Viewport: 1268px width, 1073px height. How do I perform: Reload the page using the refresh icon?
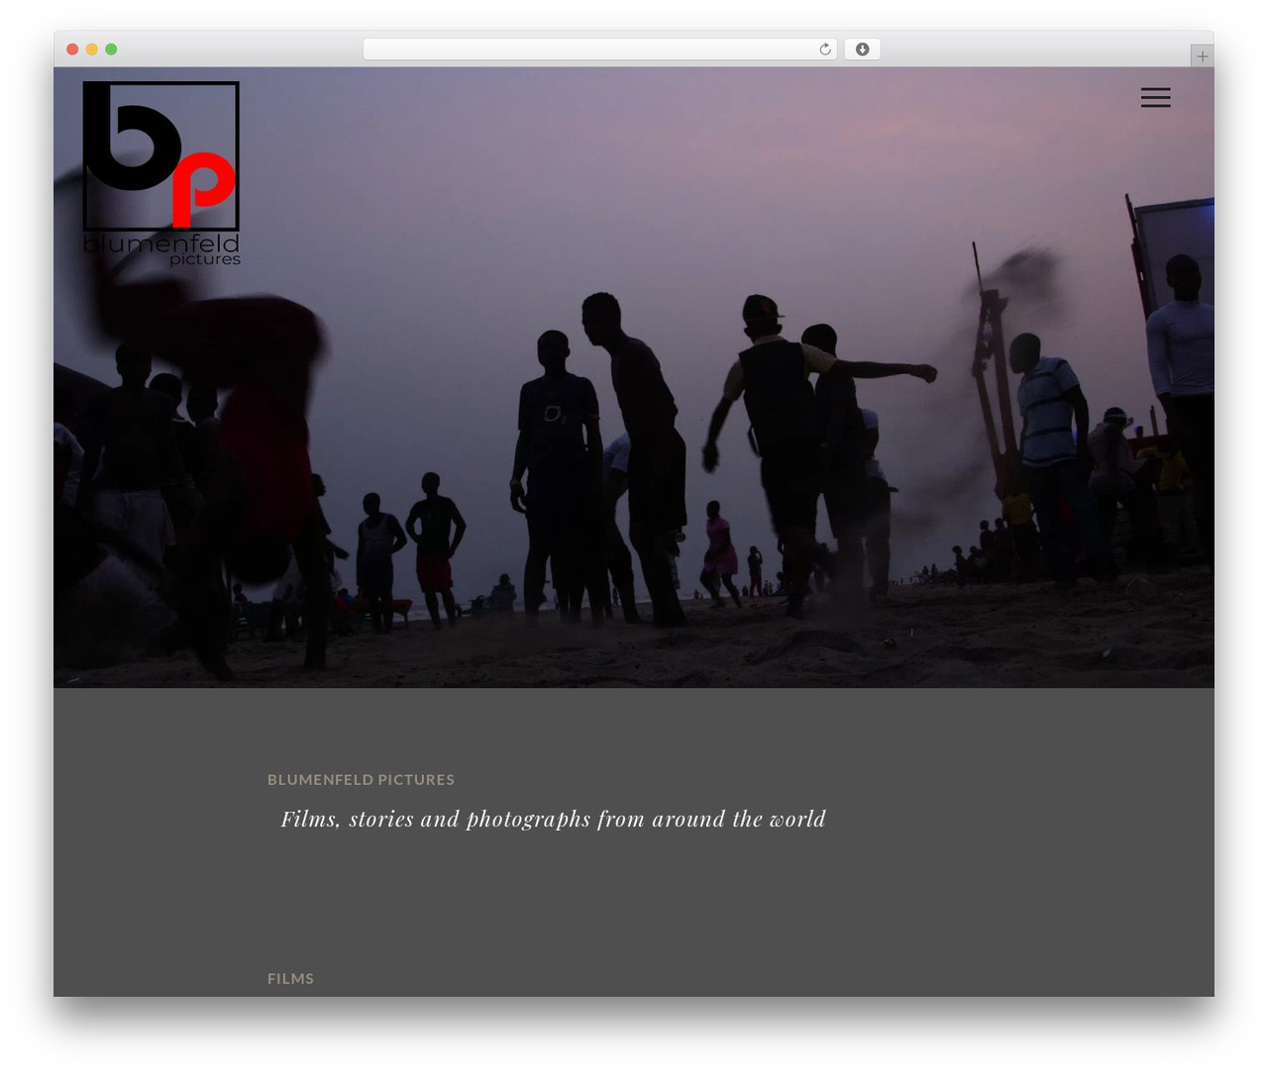click(x=824, y=49)
